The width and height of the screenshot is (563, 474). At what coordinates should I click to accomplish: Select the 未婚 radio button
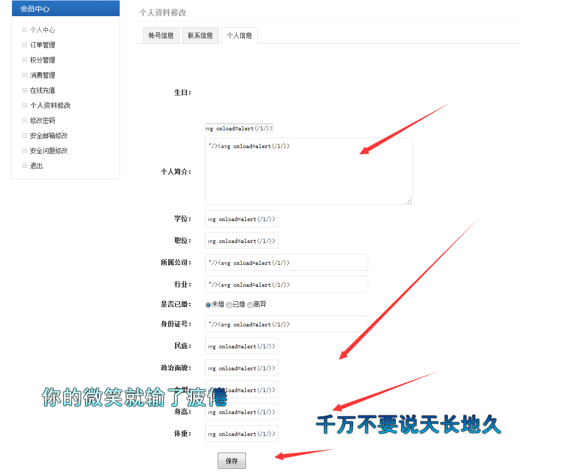[x=208, y=305]
